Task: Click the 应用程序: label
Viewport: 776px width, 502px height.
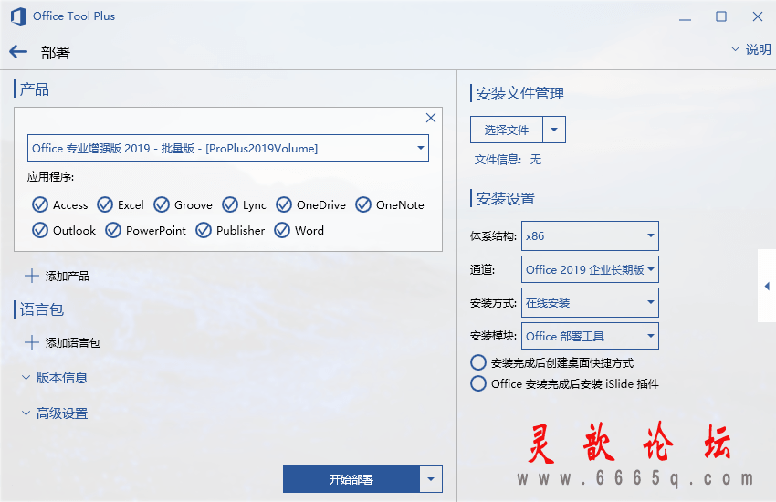Action: tap(50, 176)
